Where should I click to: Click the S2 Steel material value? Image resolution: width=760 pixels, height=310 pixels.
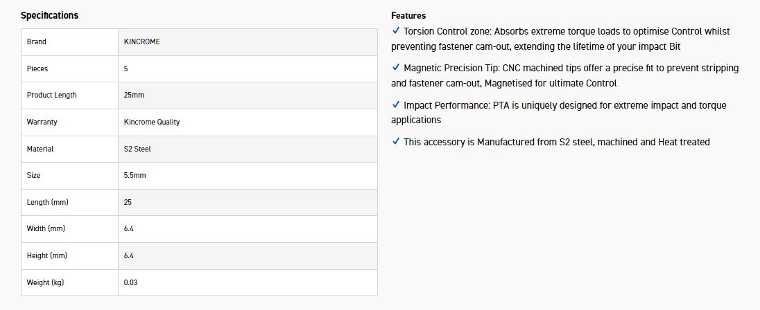point(137,149)
